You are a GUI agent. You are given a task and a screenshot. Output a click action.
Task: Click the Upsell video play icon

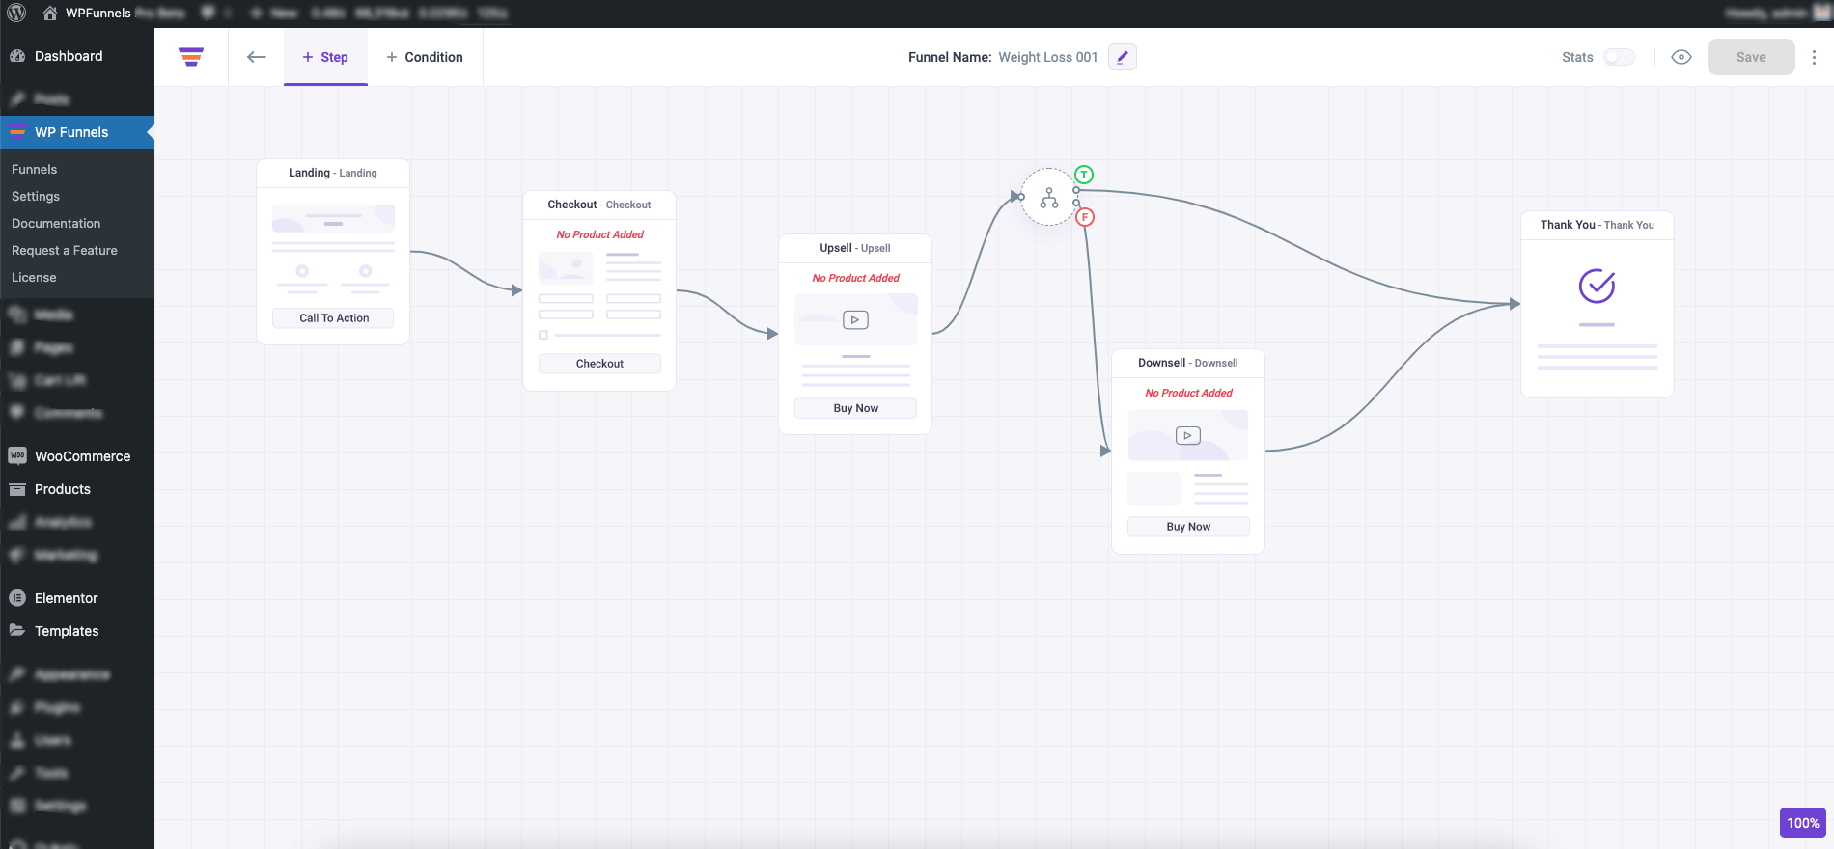coord(855,319)
